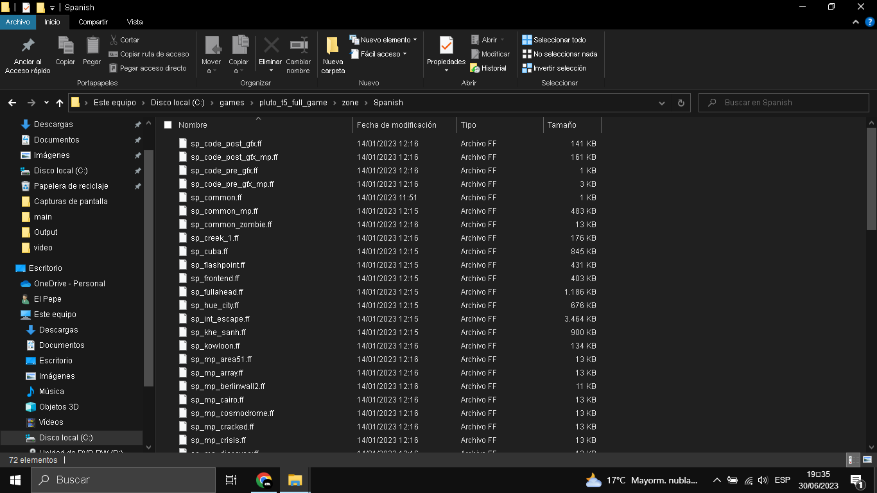Create a folder with Nueva carpeta
This screenshot has width=877, height=493.
pos(333,55)
